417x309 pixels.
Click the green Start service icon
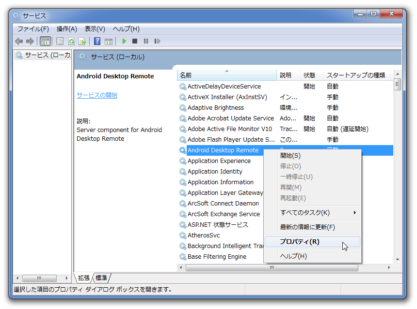point(124,41)
